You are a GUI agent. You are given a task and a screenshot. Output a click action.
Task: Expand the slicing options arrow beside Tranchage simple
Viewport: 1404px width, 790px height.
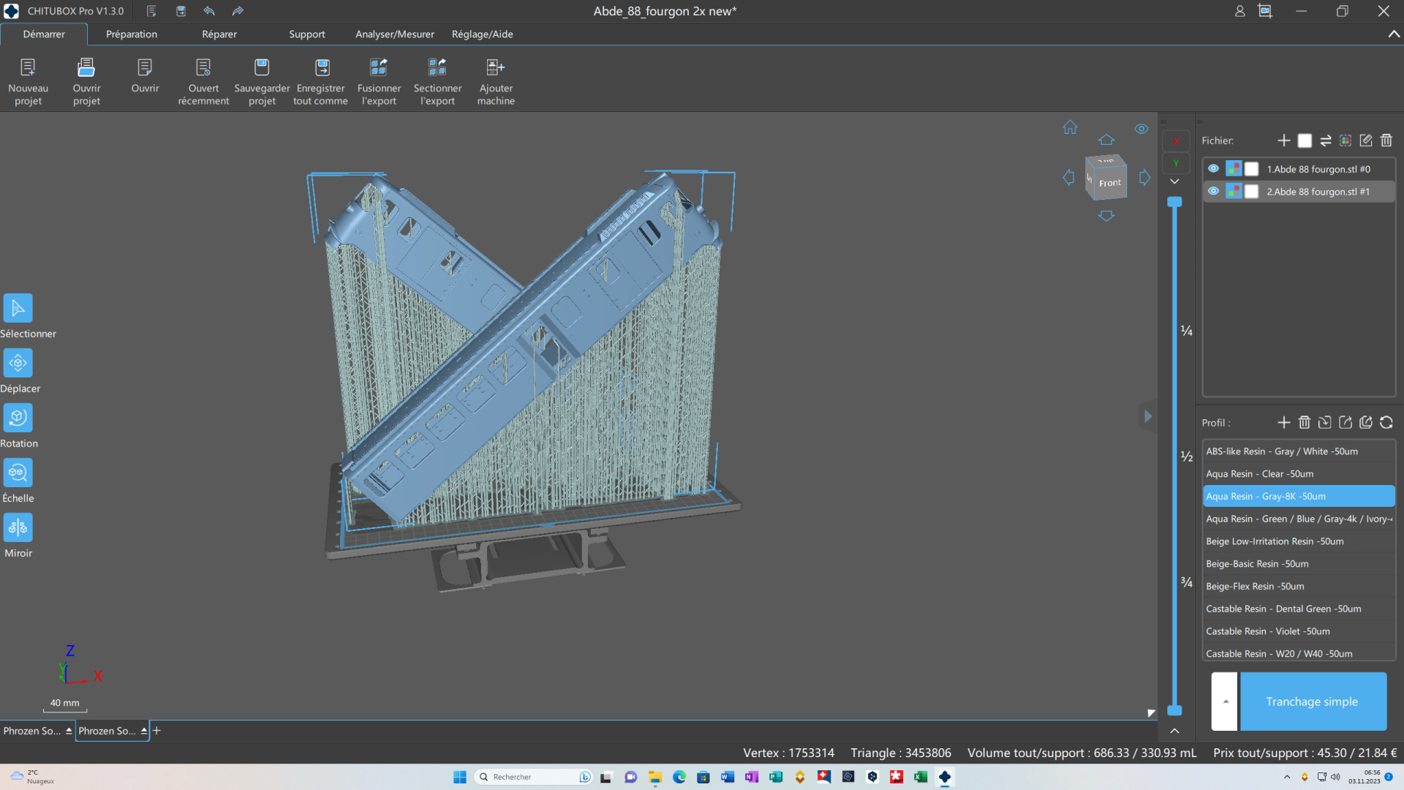[1225, 701]
